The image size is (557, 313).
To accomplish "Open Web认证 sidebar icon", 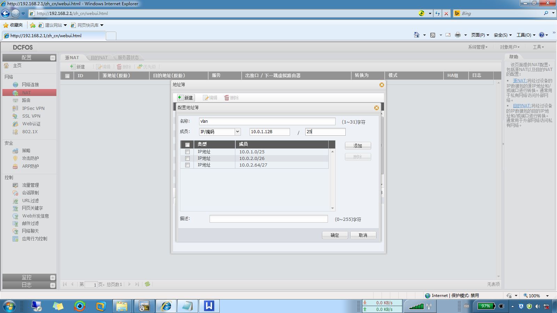I will pos(15,124).
